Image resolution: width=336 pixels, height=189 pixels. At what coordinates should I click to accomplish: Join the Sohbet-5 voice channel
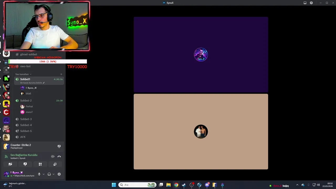39,131
